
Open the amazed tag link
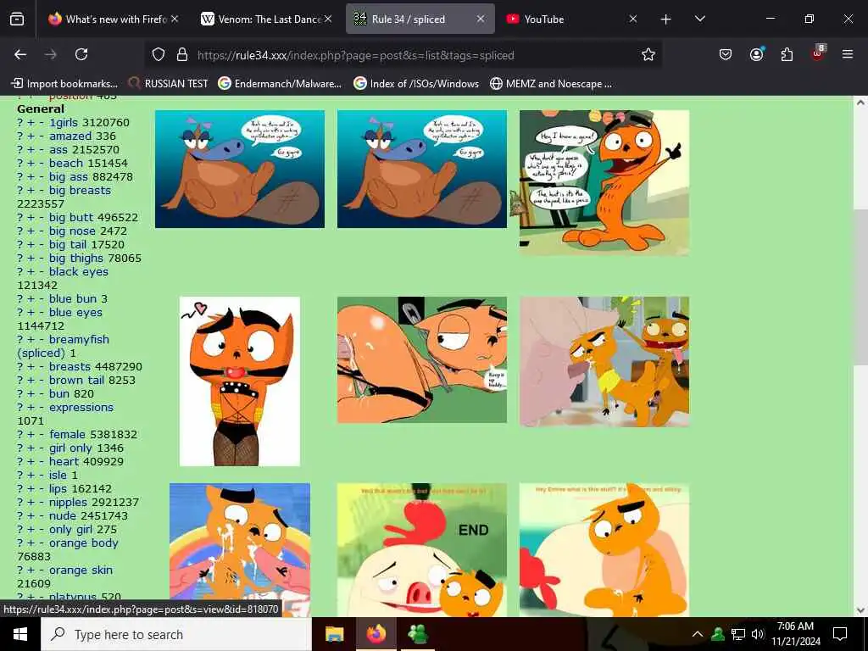(70, 136)
